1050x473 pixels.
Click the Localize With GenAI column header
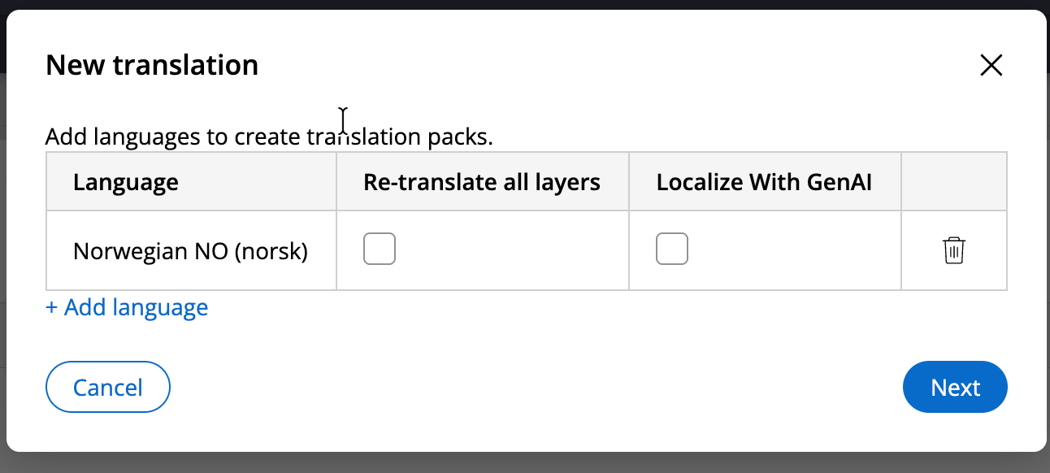(x=763, y=182)
